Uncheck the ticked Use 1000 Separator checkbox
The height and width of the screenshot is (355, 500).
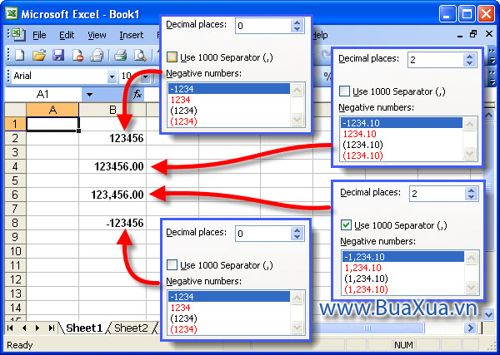click(x=346, y=225)
